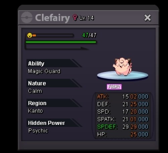Click the yellow happiness face icon
The image size is (168, 153).
point(29,35)
